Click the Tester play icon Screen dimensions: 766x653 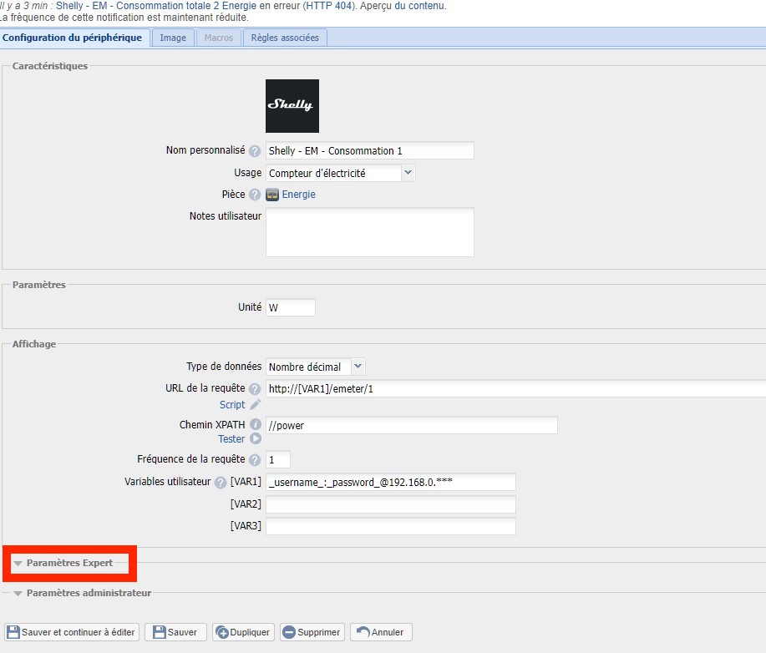pos(256,439)
